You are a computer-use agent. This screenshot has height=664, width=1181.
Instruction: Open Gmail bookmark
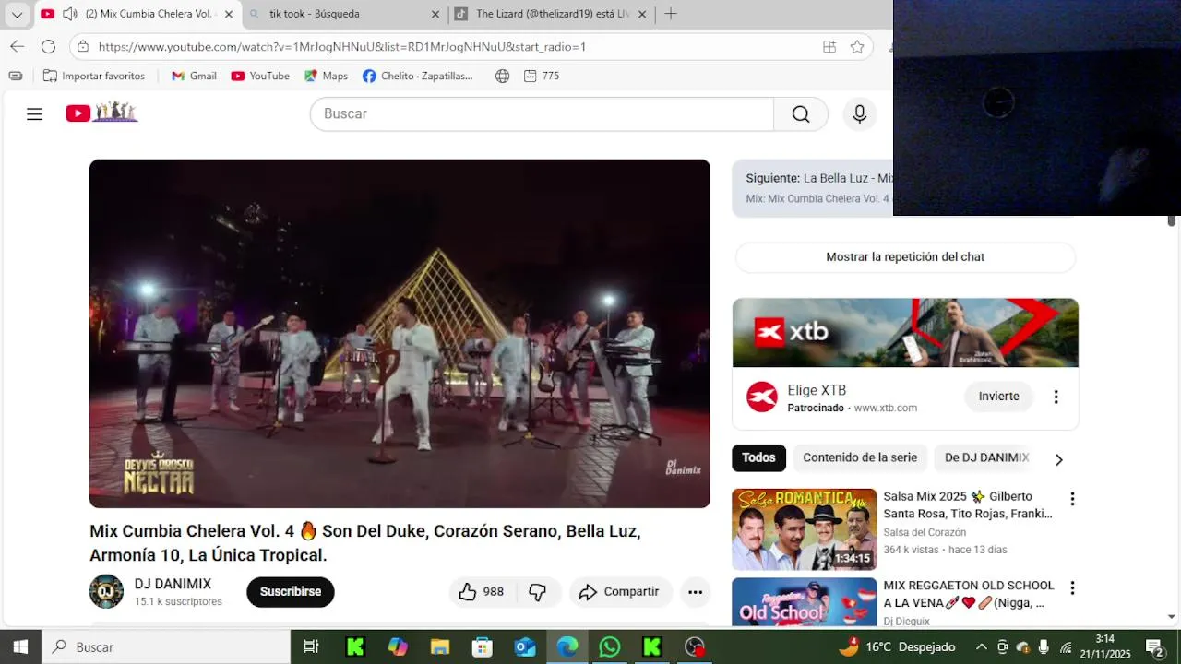click(x=194, y=76)
